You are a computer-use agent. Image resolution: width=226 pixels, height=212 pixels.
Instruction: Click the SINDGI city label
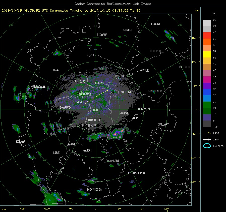(128, 30)
